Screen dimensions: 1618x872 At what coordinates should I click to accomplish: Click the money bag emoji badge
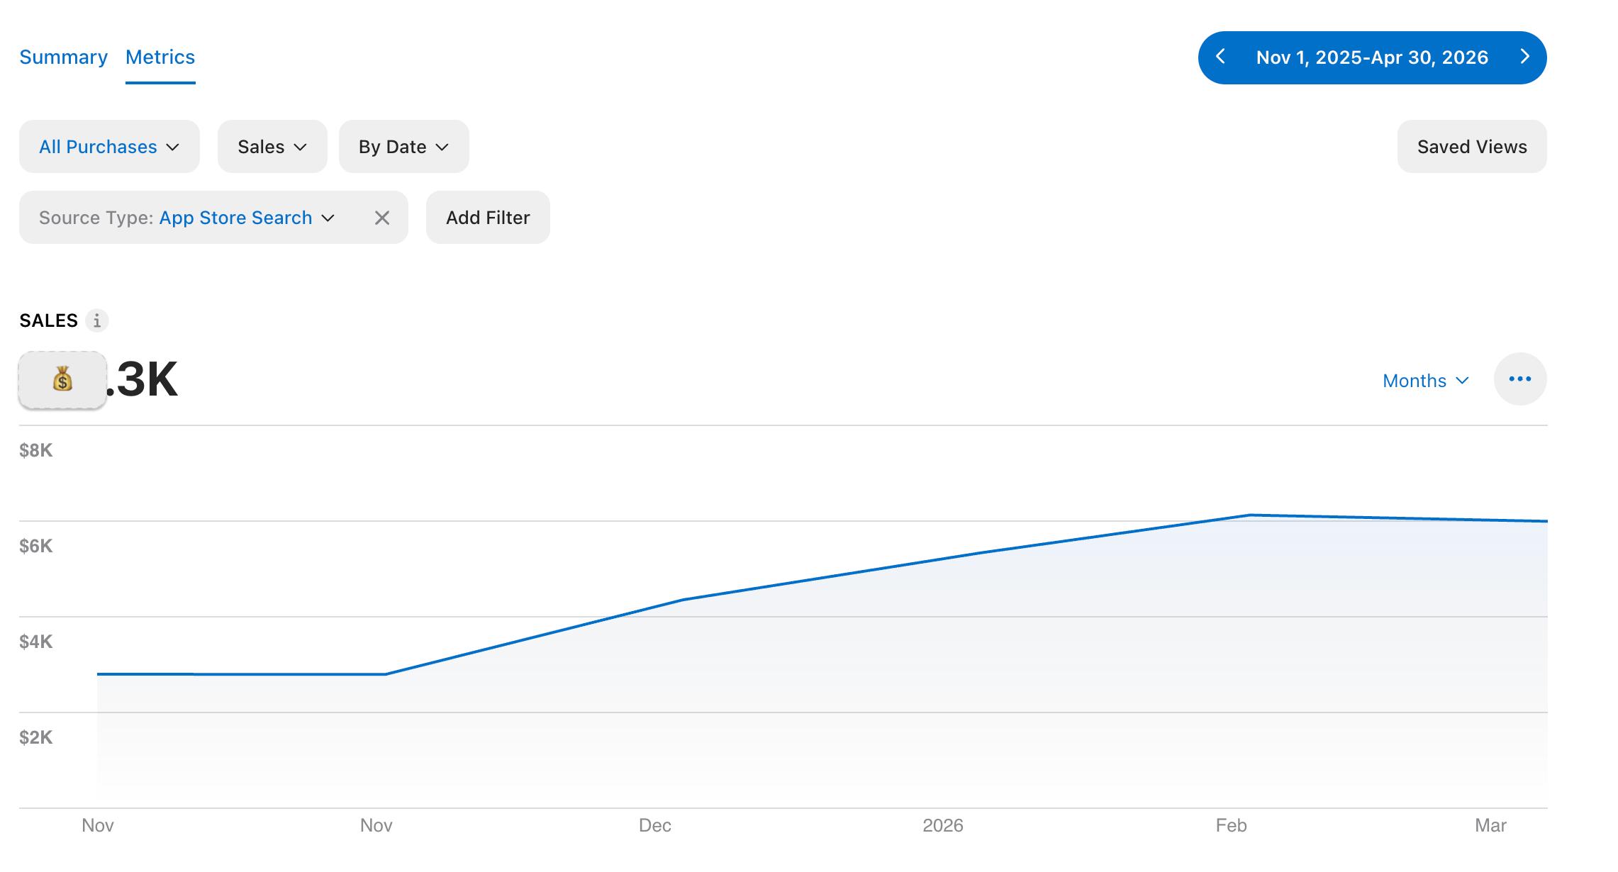62,380
